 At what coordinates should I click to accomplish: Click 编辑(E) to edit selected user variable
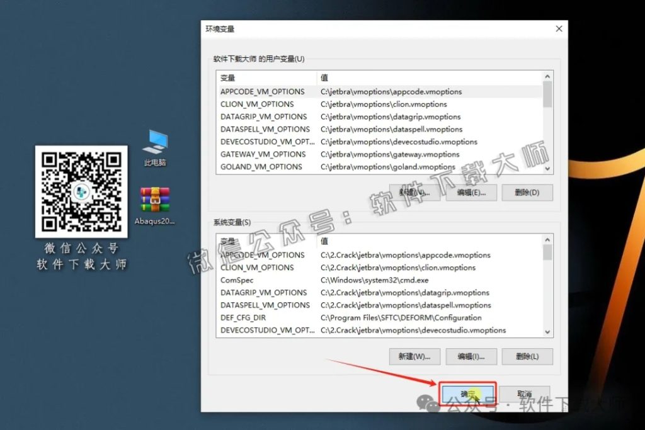471,193
